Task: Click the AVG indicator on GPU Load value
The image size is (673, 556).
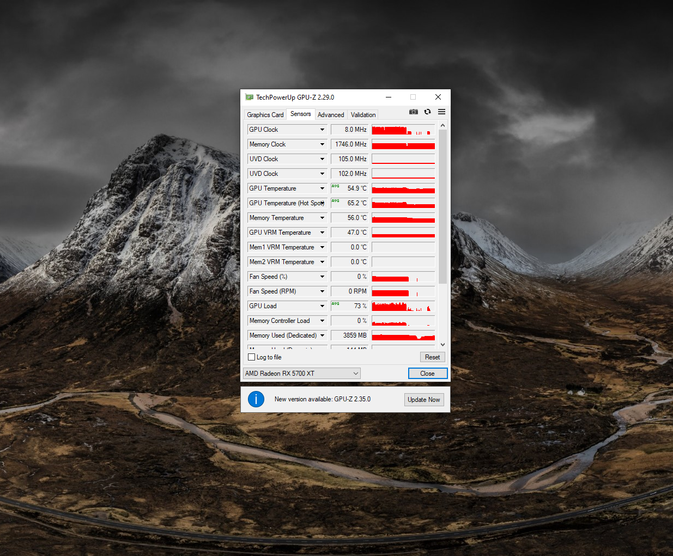Action: pyautogui.click(x=336, y=304)
